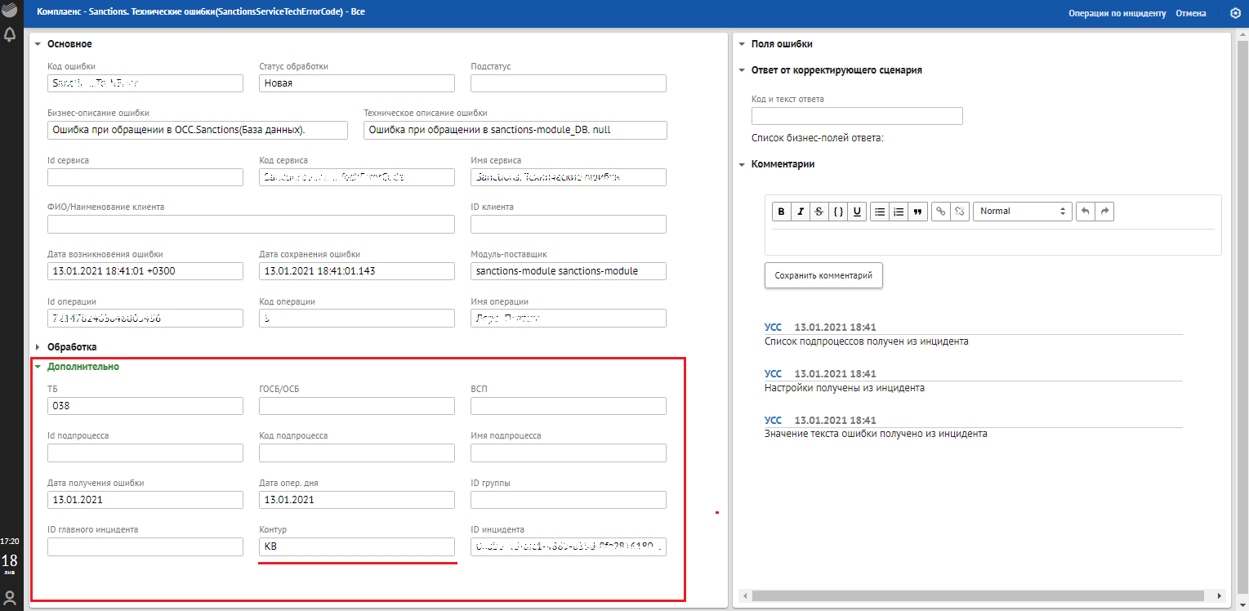Click the Контур input field

click(356, 547)
